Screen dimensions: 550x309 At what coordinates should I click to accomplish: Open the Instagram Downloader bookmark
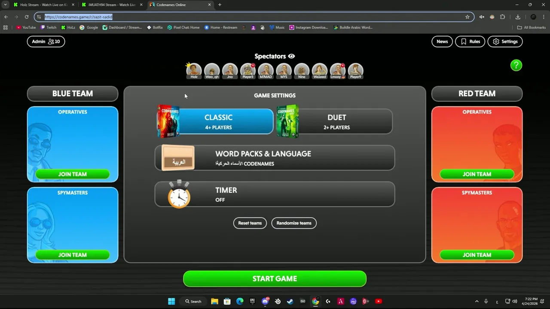309,27
